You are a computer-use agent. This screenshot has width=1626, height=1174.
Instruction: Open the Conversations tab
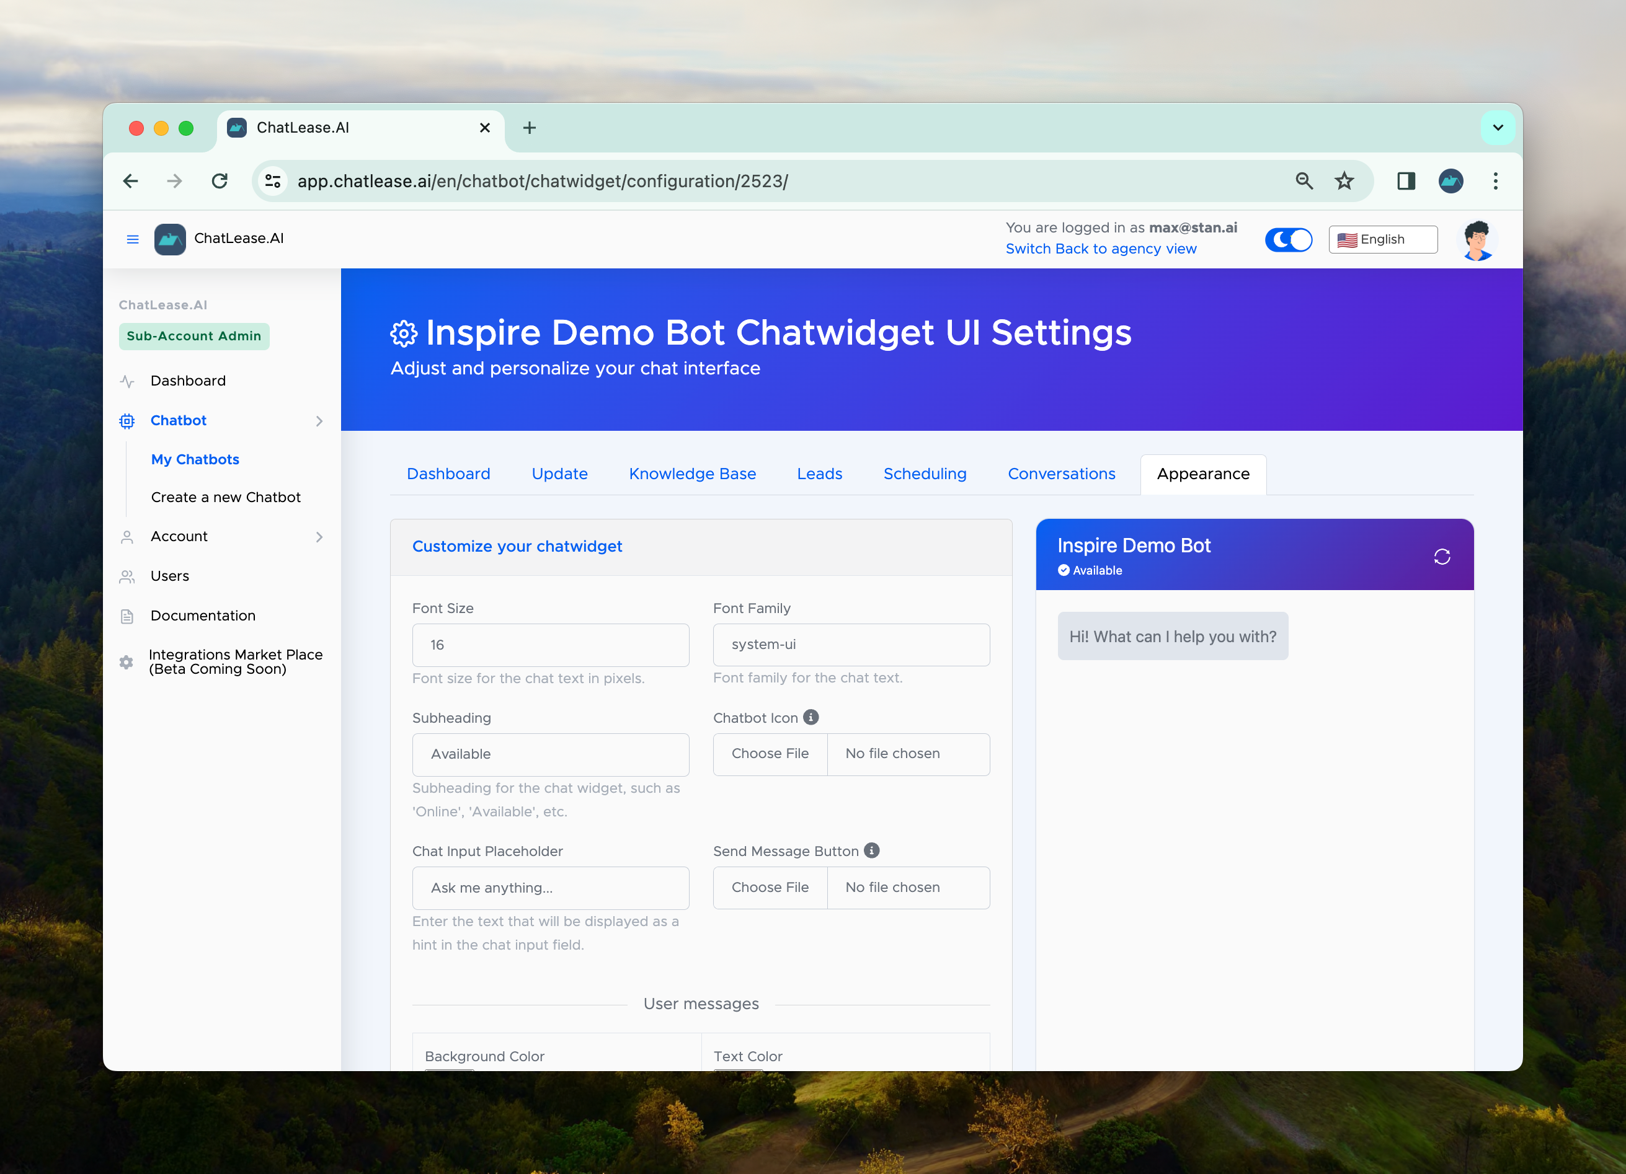point(1061,474)
